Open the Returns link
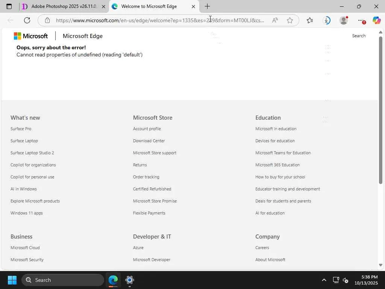This screenshot has height=289, width=385. [x=140, y=165]
